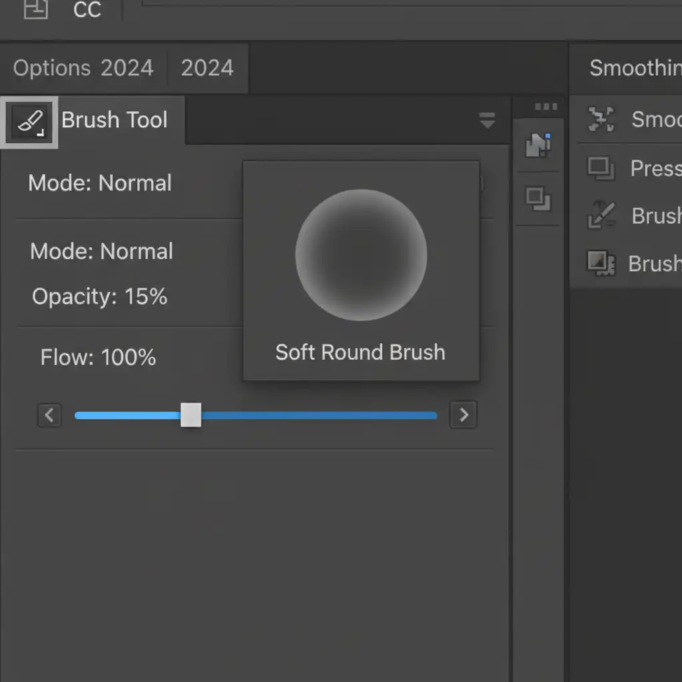Switch to the standalone 2024 tab
This screenshot has width=682, height=682.
point(207,68)
